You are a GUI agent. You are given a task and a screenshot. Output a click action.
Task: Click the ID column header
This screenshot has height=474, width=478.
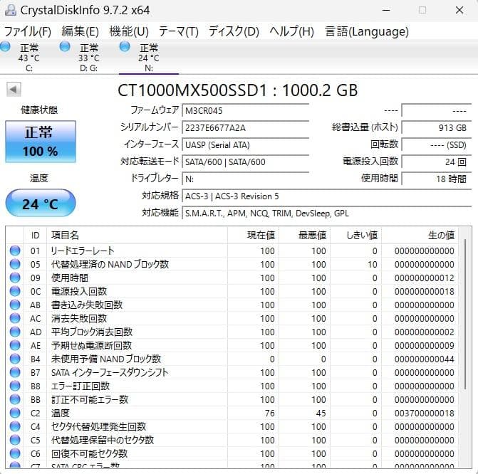pos(36,235)
